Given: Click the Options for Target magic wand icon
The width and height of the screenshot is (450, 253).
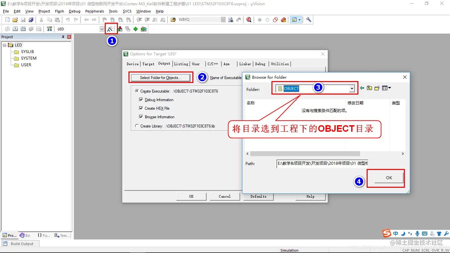Looking at the screenshot, I should [x=110, y=29].
